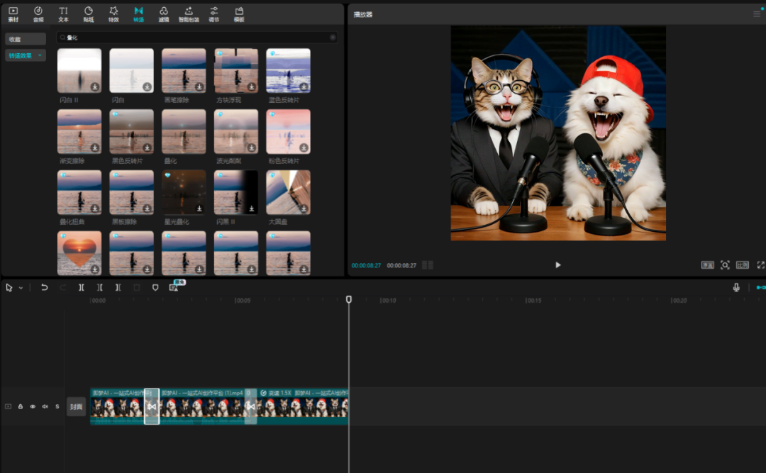Enter fullscreen preview in player
The width and height of the screenshot is (766, 473).
tap(760, 265)
